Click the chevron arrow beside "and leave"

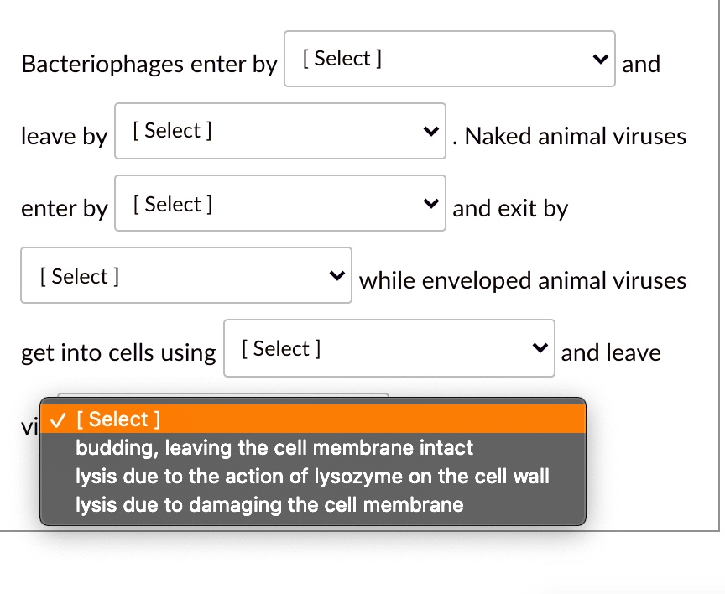(540, 347)
